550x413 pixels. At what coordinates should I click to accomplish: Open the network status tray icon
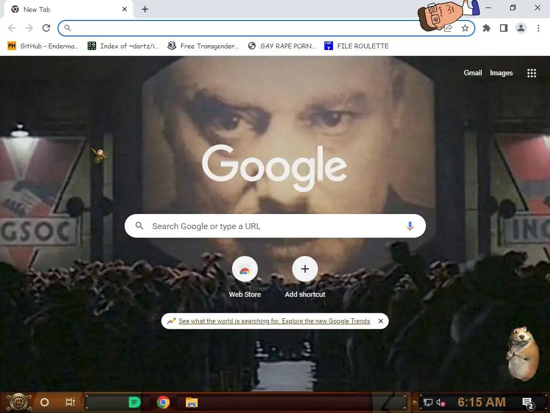click(x=428, y=402)
